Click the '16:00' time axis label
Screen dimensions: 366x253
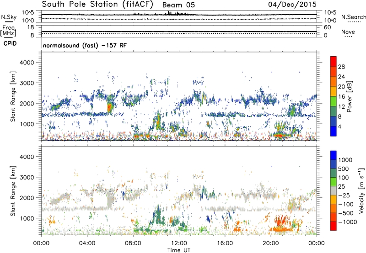pyautogui.click(x=225, y=243)
